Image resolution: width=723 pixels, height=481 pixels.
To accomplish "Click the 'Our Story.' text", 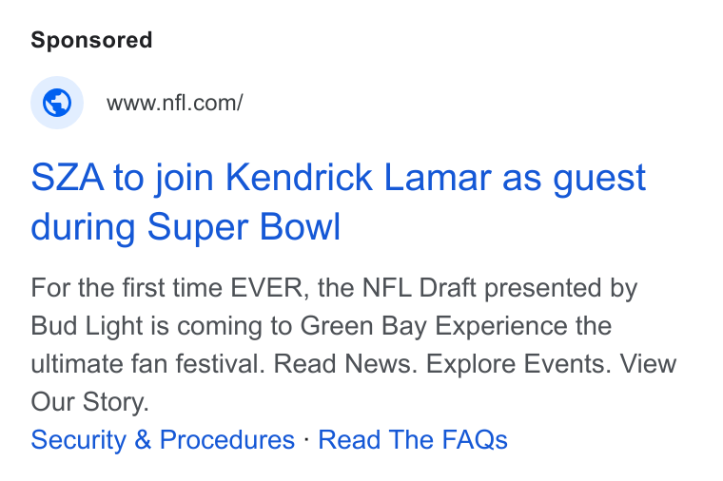I will tap(90, 402).
